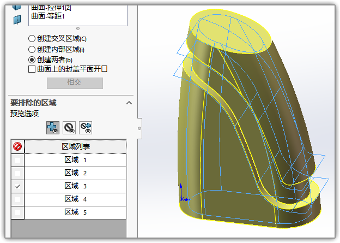Select the 区域 4 row label
This screenshot has height=243, width=340.
click(75, 199)
